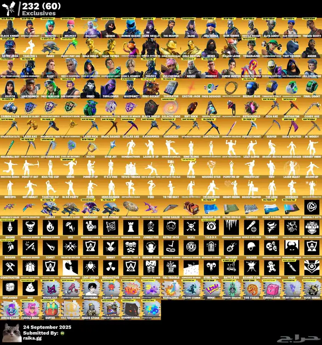
Task: Select the Leviathan Axe pickaxe icon
Action: (50, 148)
